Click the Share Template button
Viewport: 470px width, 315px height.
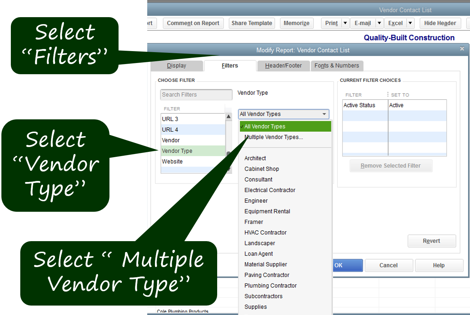click(251, 23)
